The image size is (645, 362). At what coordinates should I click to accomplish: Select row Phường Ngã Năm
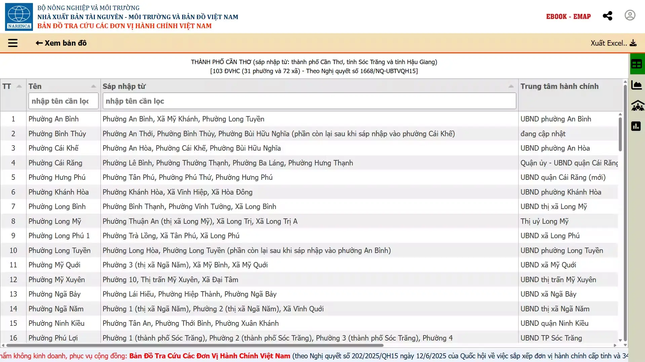pyautogui.click(x=309, y=309)
